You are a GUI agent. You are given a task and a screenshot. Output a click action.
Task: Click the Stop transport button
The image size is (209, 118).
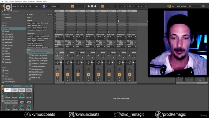pyautogui.click(x=92, y=6)
